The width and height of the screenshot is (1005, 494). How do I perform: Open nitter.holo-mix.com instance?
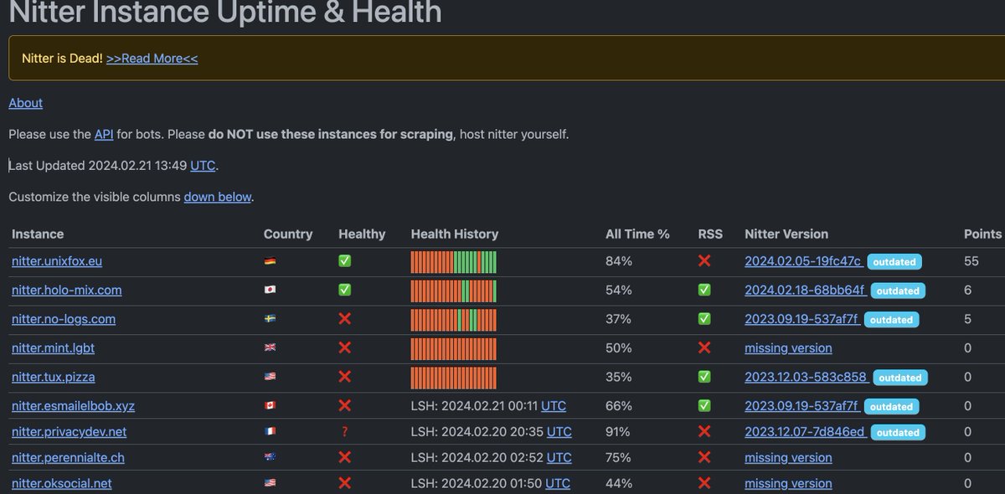coord(67,290)
